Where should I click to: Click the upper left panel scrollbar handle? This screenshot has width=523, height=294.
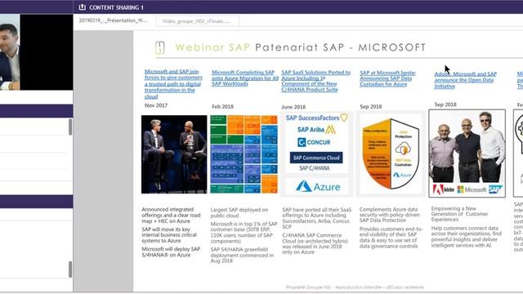click(x=70, y=127)
